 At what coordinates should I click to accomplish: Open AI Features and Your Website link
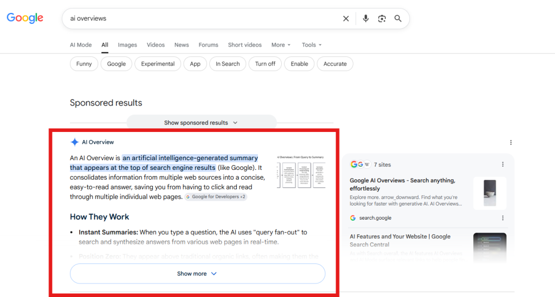tap(400, 241)
